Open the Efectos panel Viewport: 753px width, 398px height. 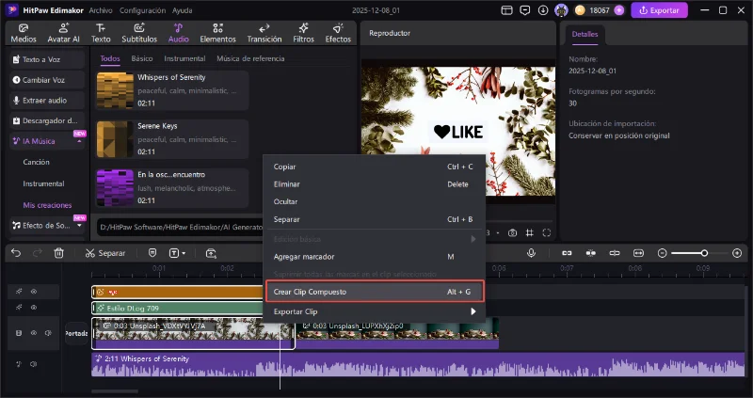click(338, 34)
